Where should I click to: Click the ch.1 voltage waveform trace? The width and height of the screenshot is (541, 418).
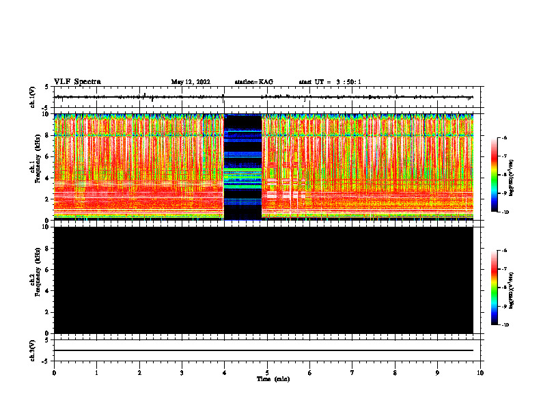[x=264, y=97]
